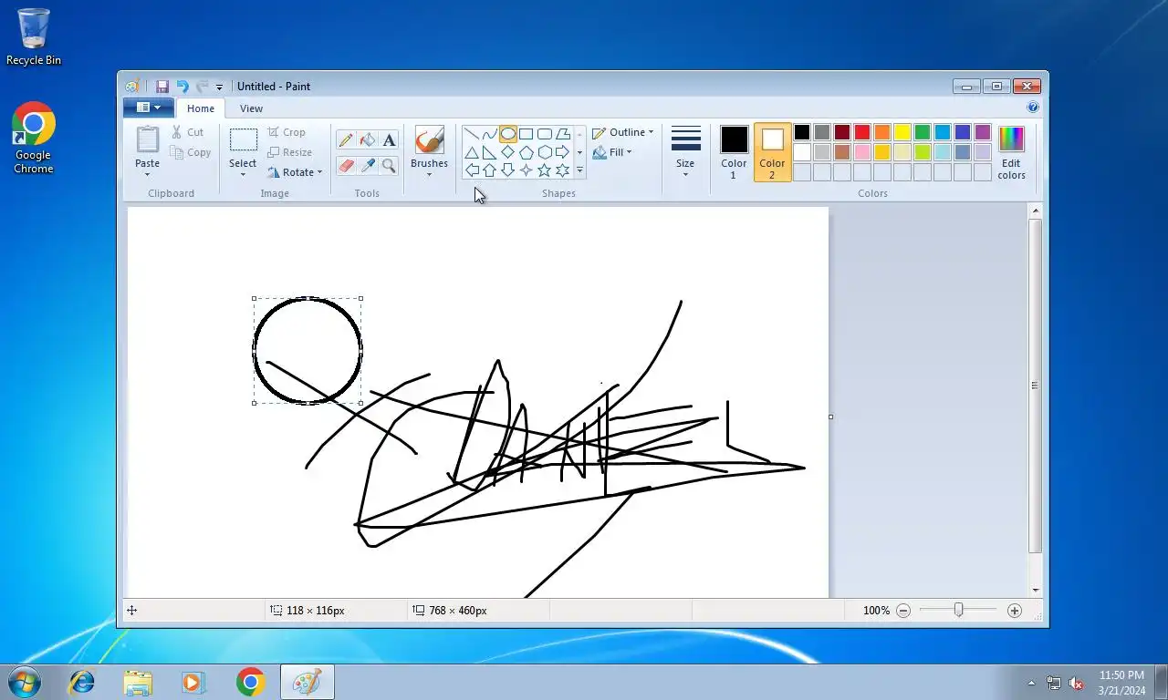Viewport: 1168px width, 700px height.
Task: Open the shape Outline dropdown
Action: coord(623,132)
